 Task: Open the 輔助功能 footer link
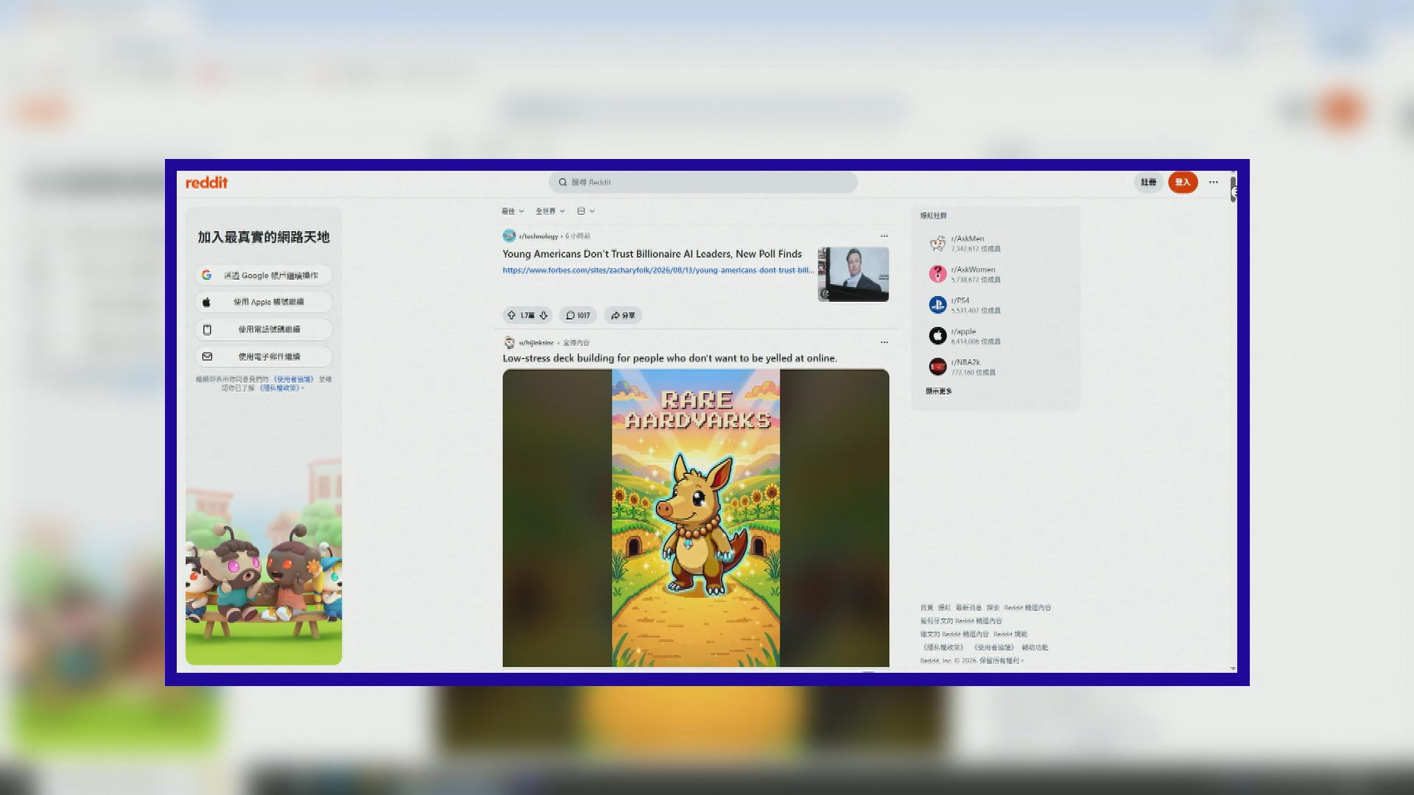click(1035, 648)
